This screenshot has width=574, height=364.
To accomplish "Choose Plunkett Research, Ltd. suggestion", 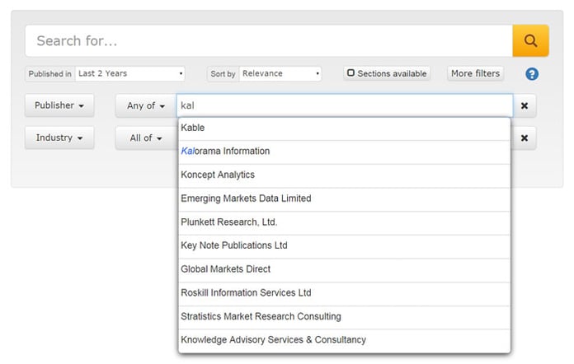I will (344, 223).
